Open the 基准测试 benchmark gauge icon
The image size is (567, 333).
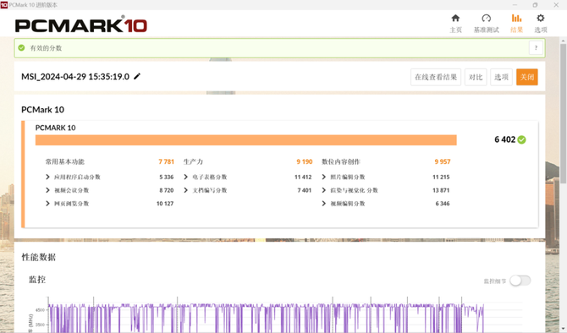pos(486,18)
